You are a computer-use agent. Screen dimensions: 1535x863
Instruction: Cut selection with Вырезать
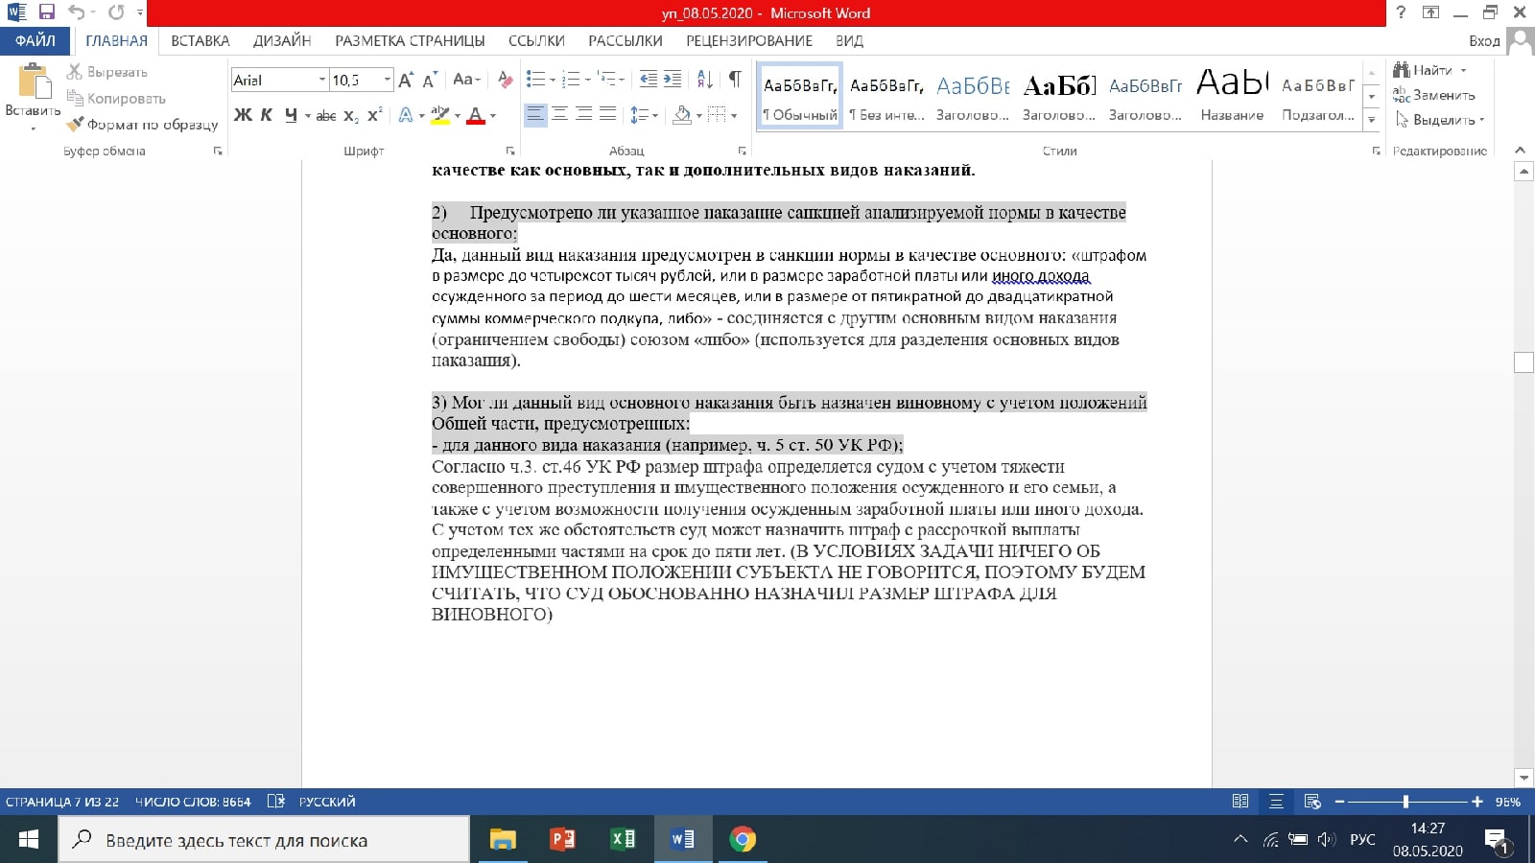pos(107,72)
